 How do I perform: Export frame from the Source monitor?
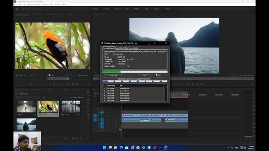click(x=77, y=84)
